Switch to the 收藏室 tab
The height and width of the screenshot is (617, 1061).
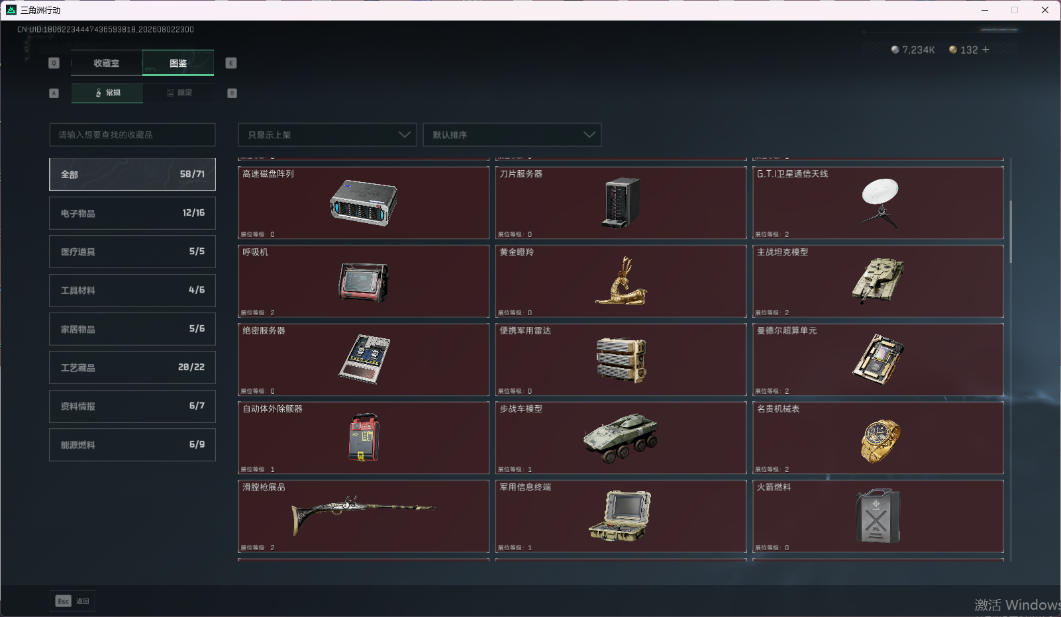107,64
